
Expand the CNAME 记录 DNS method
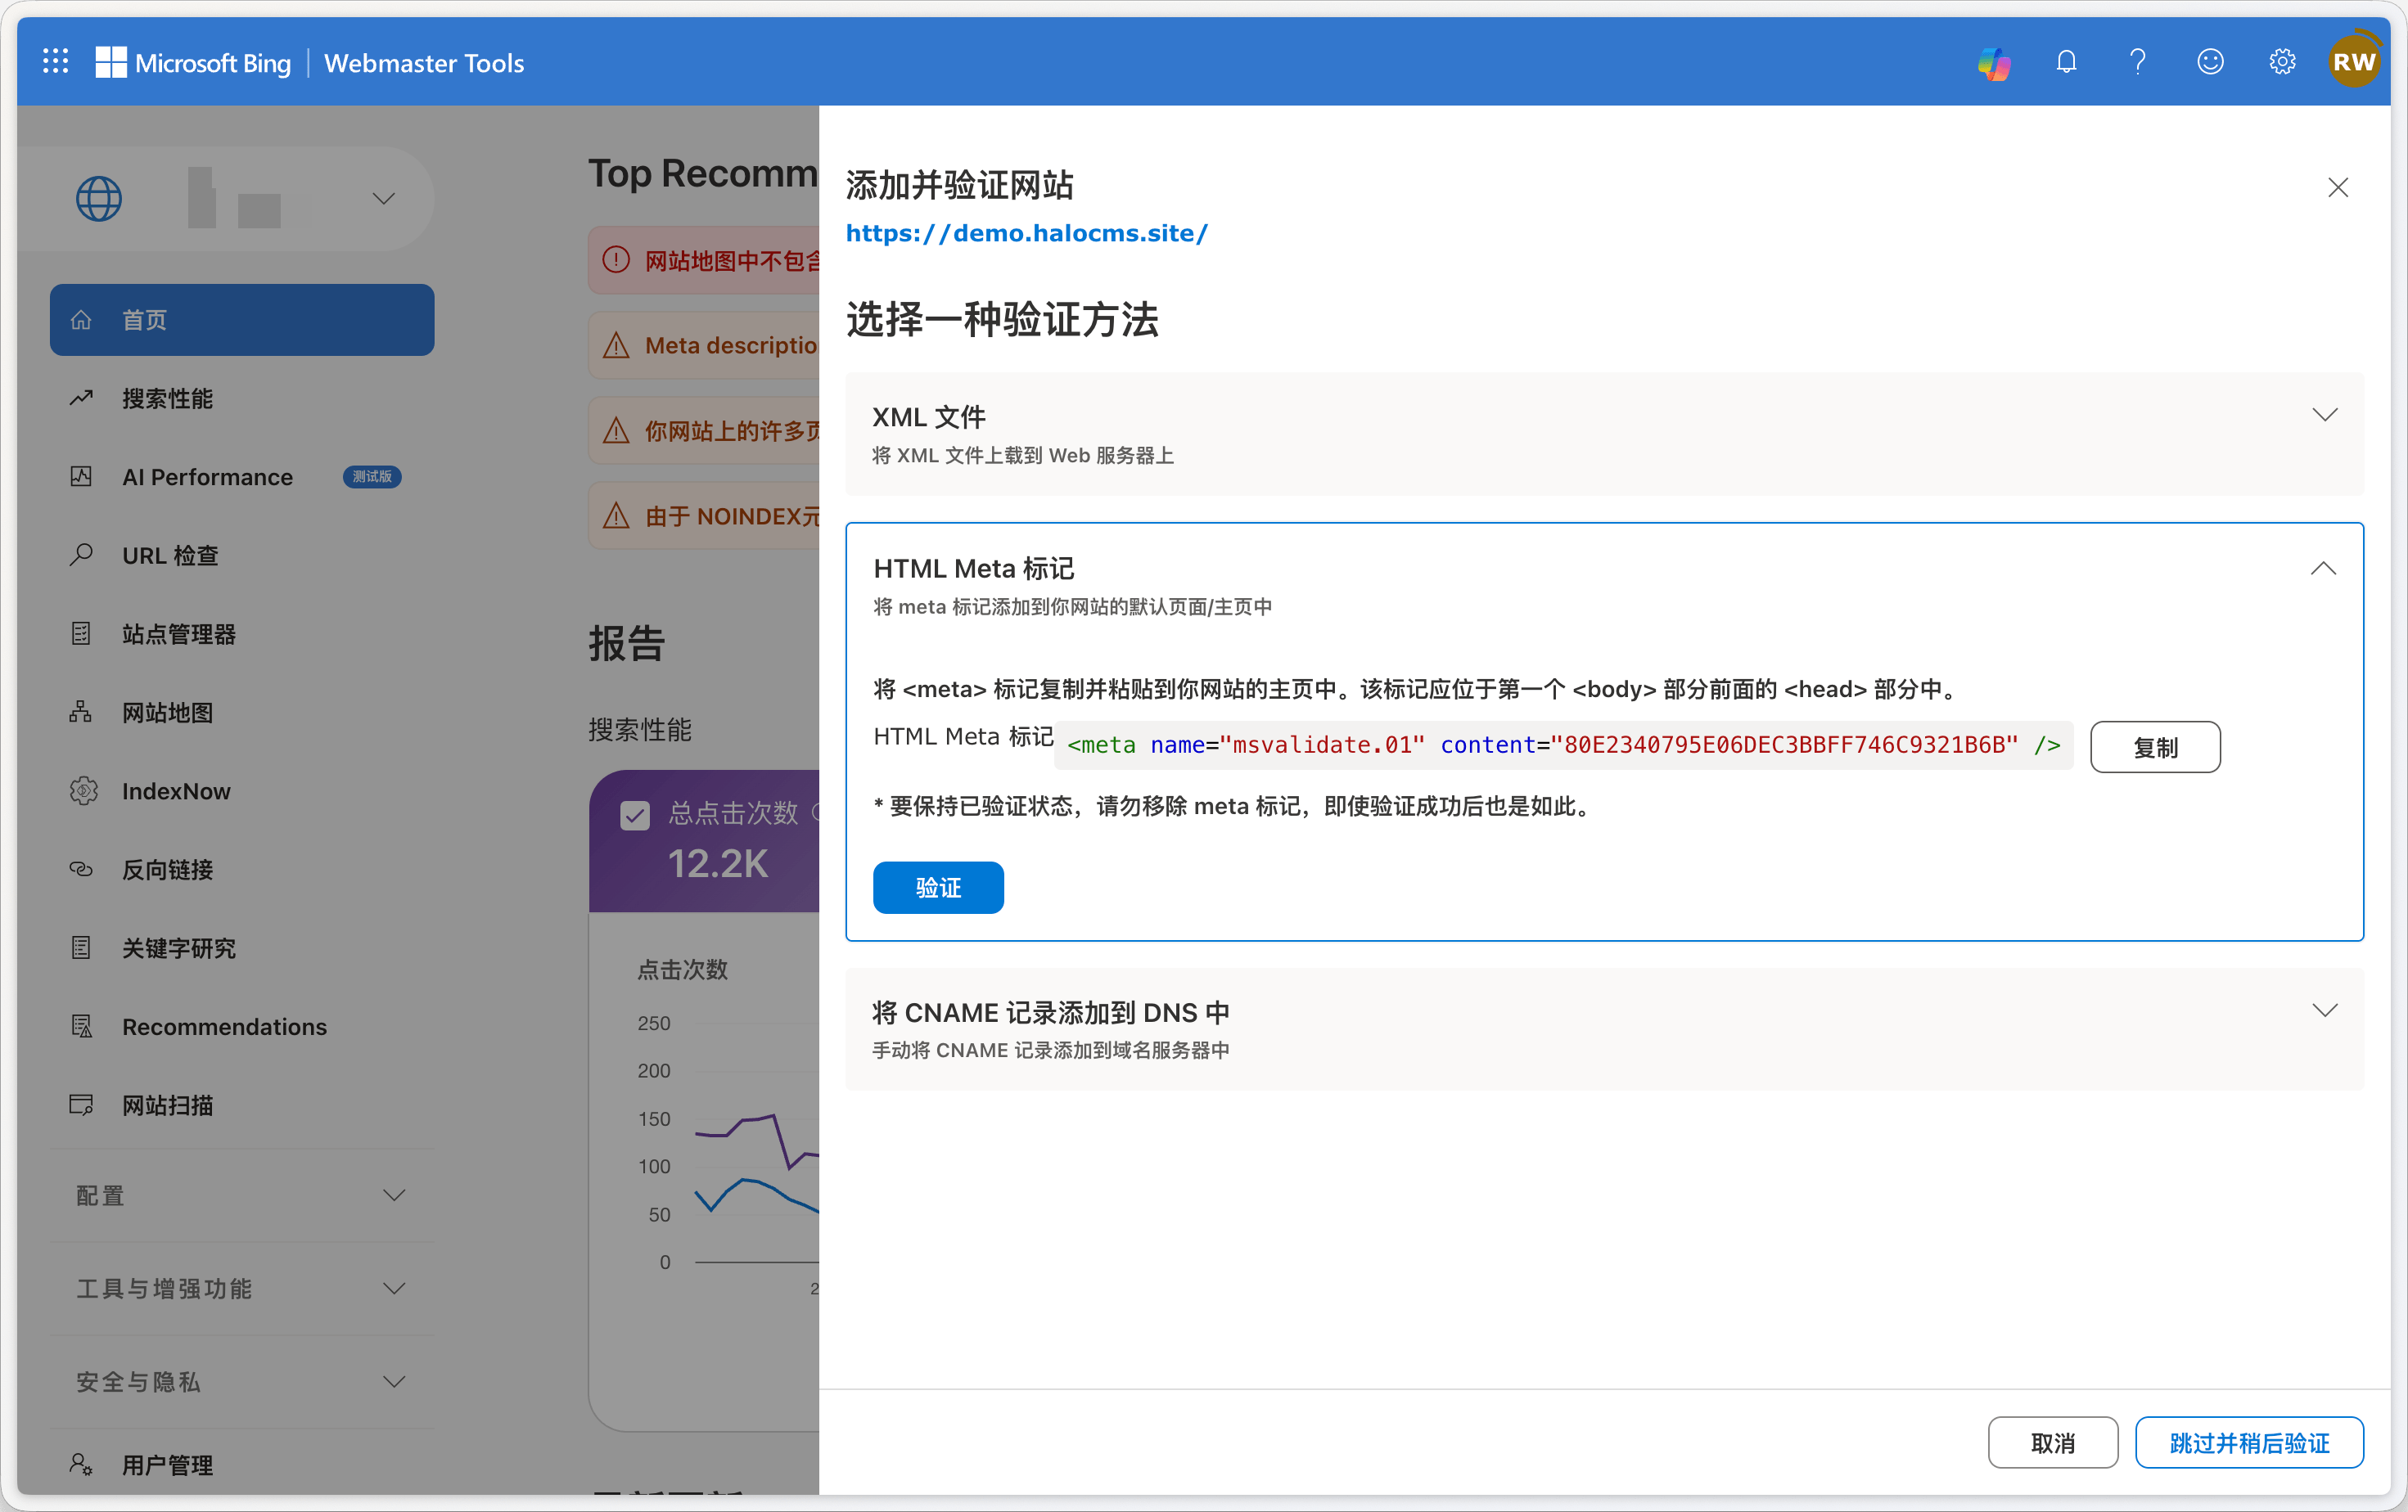pos(1604,1028)
